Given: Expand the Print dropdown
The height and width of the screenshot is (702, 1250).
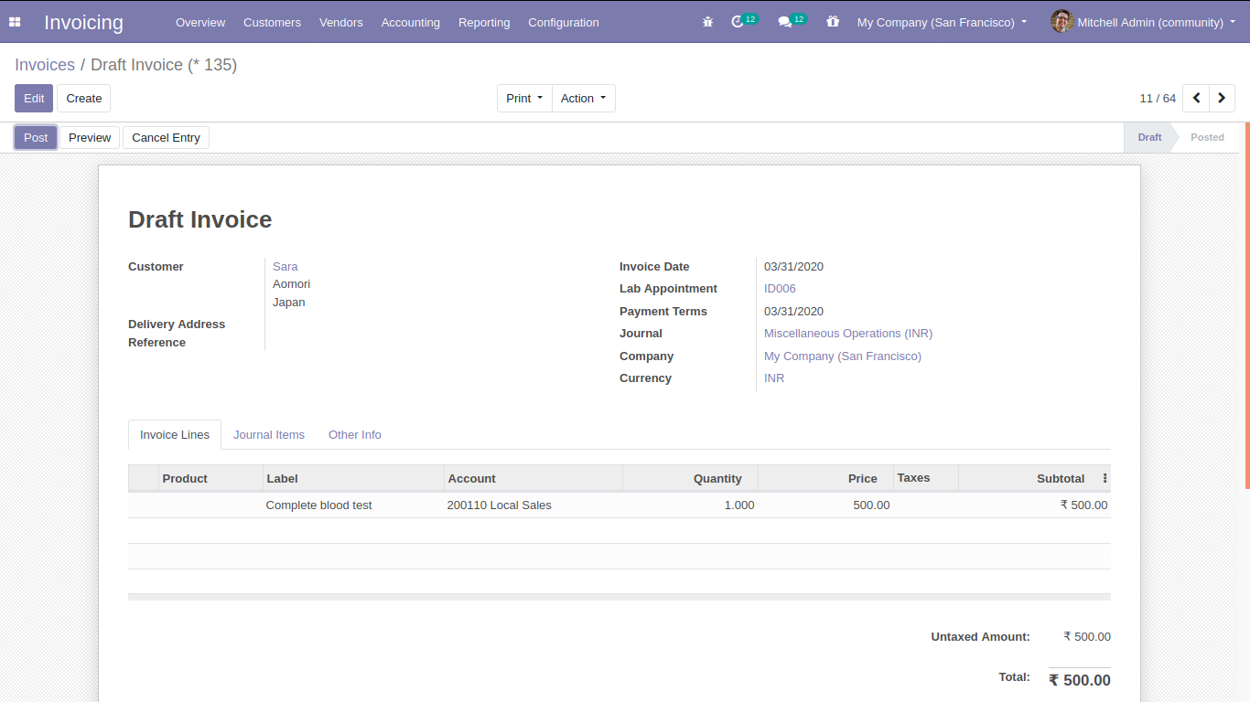Looking at the screenshot, I should pyautogui.click(x=524, y=99).
